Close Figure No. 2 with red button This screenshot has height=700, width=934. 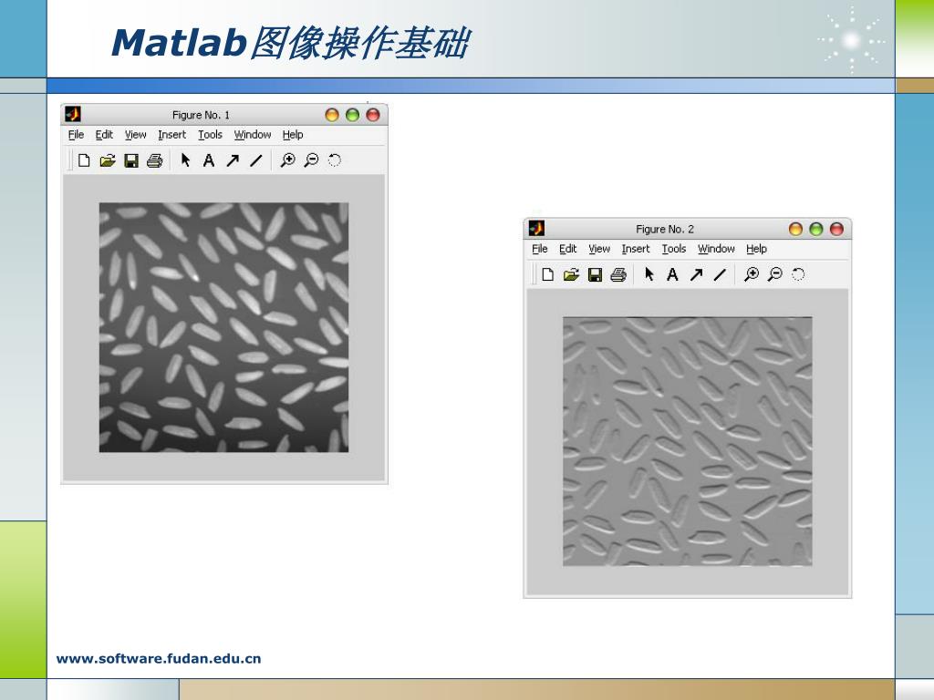coord(837,229)
